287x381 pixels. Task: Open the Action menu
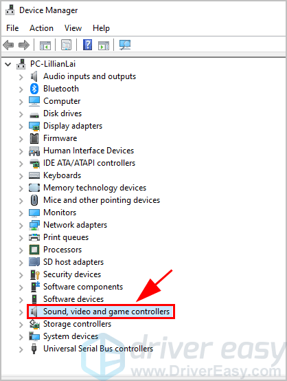[41, 28]
